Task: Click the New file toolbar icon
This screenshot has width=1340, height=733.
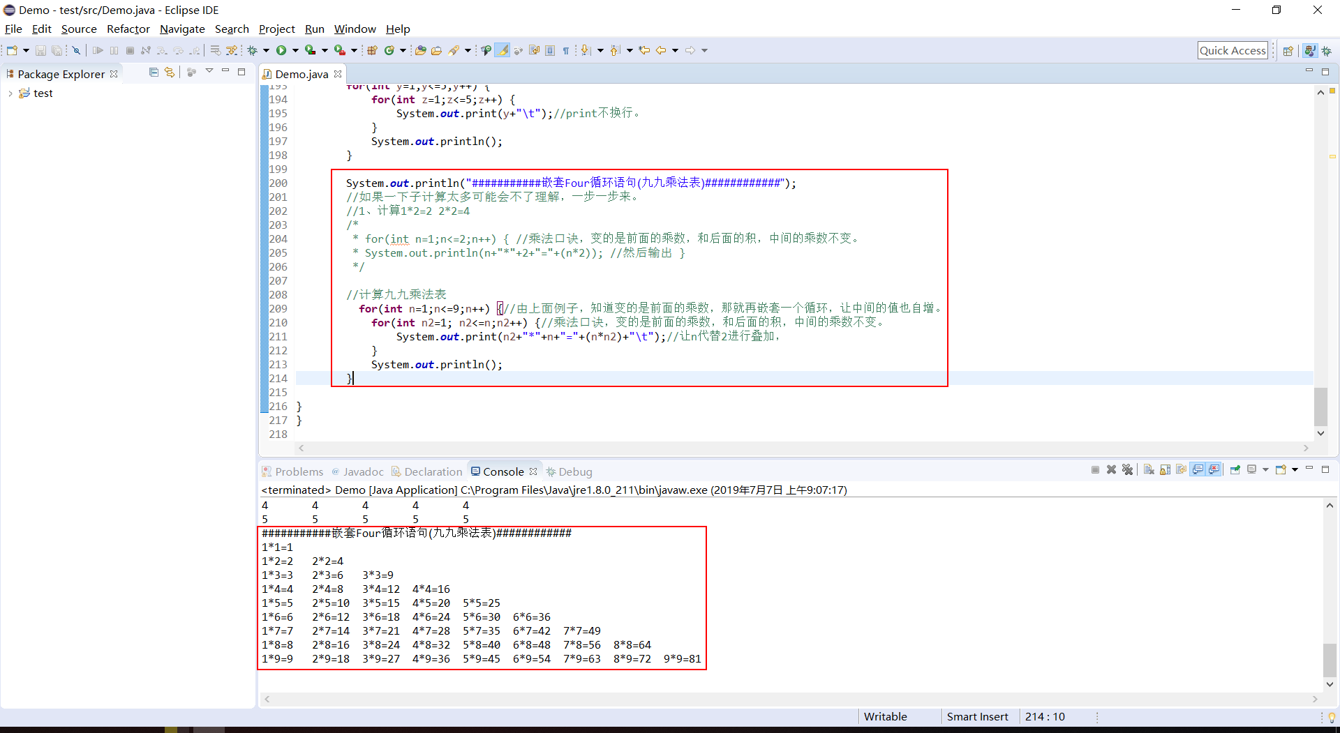Action: [x=12, y=50]
